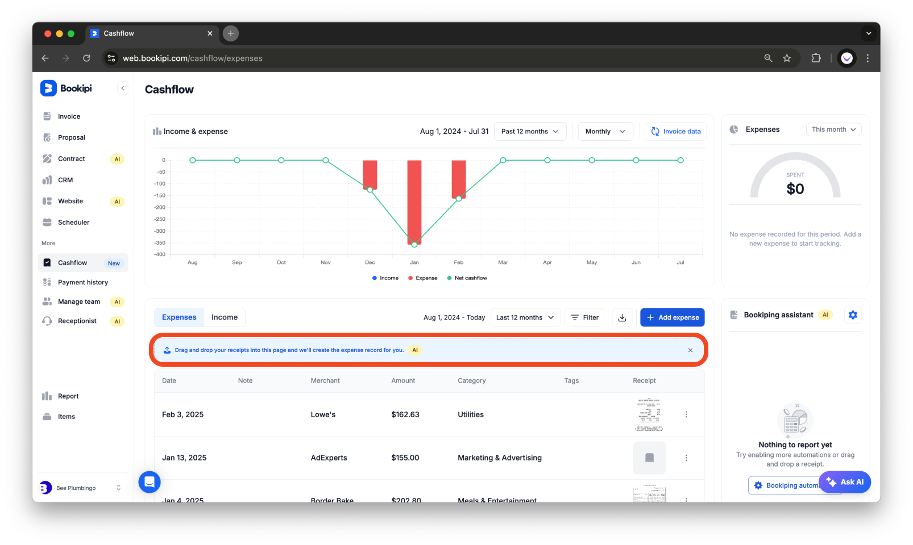
Task: Open the CRM section
Action: pos(65,180)
